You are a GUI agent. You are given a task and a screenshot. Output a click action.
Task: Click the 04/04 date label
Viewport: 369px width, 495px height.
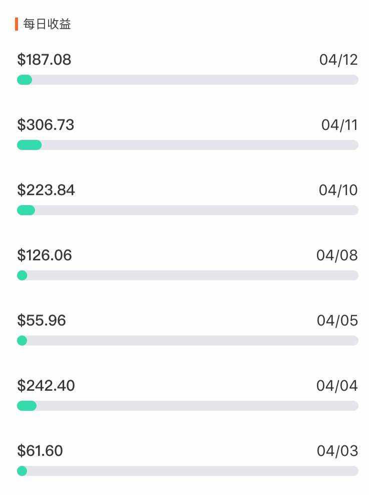pos(337,386)
